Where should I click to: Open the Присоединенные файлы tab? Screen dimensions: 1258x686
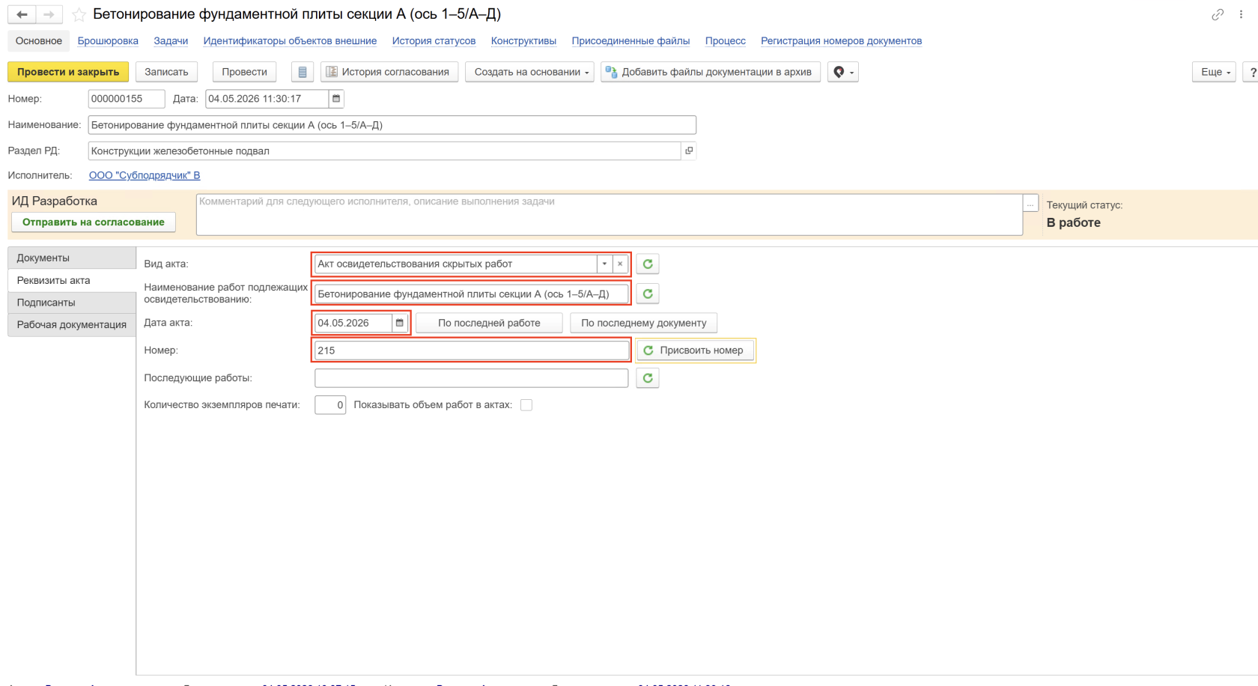tap(630, 41)
